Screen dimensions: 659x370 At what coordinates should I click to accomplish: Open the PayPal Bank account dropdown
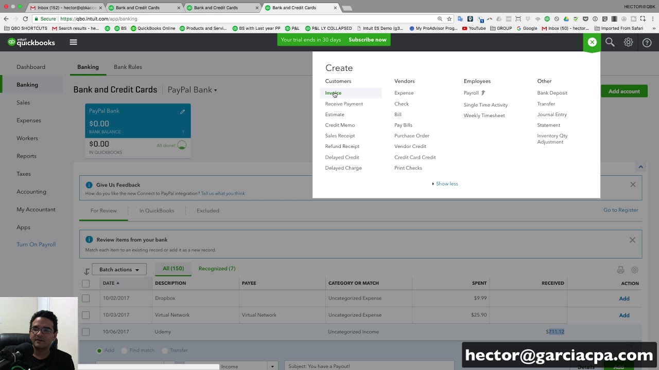(192, 90)
